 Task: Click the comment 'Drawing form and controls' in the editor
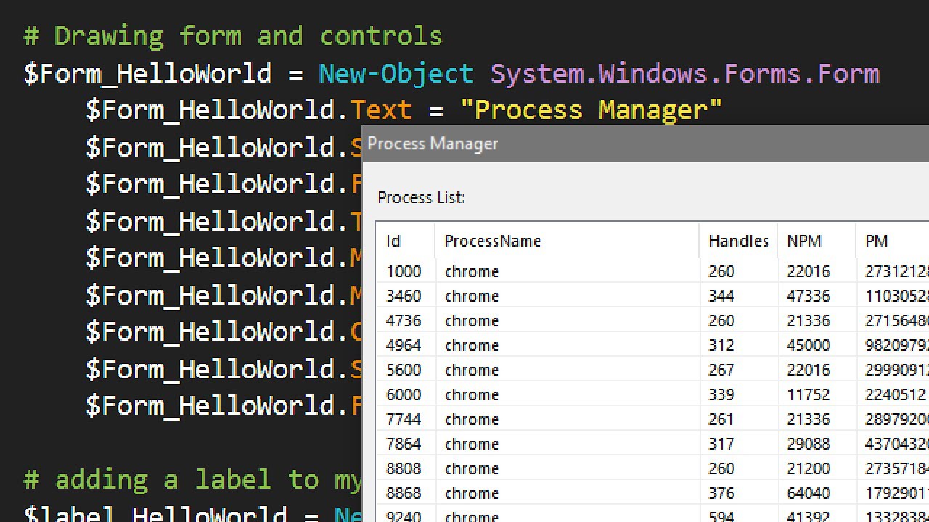click(233, 36)
